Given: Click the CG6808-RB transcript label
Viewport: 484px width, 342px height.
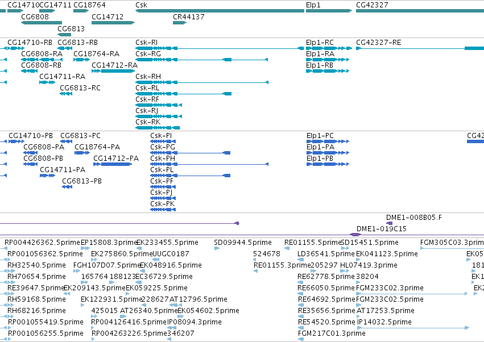Looking at the screenshot, I should (41, 65).
